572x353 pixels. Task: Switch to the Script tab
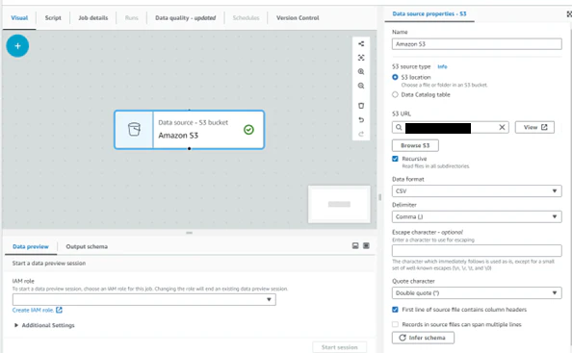53,18
